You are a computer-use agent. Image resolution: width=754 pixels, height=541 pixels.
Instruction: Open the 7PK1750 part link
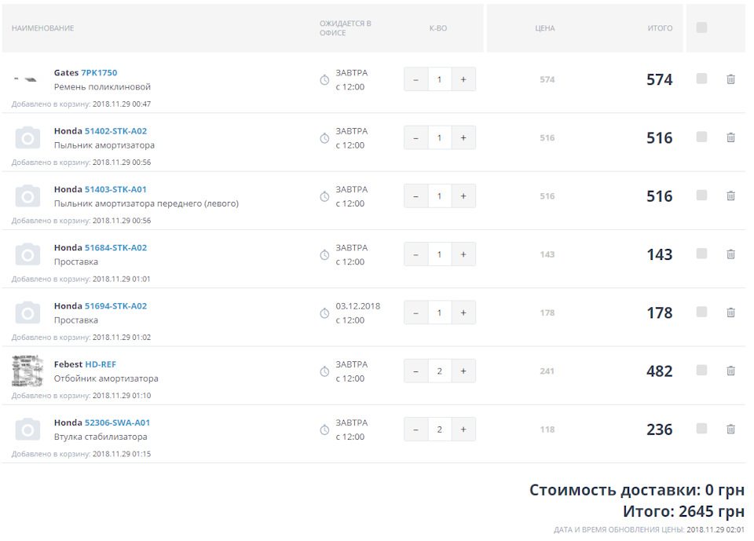tap(99, 73)
